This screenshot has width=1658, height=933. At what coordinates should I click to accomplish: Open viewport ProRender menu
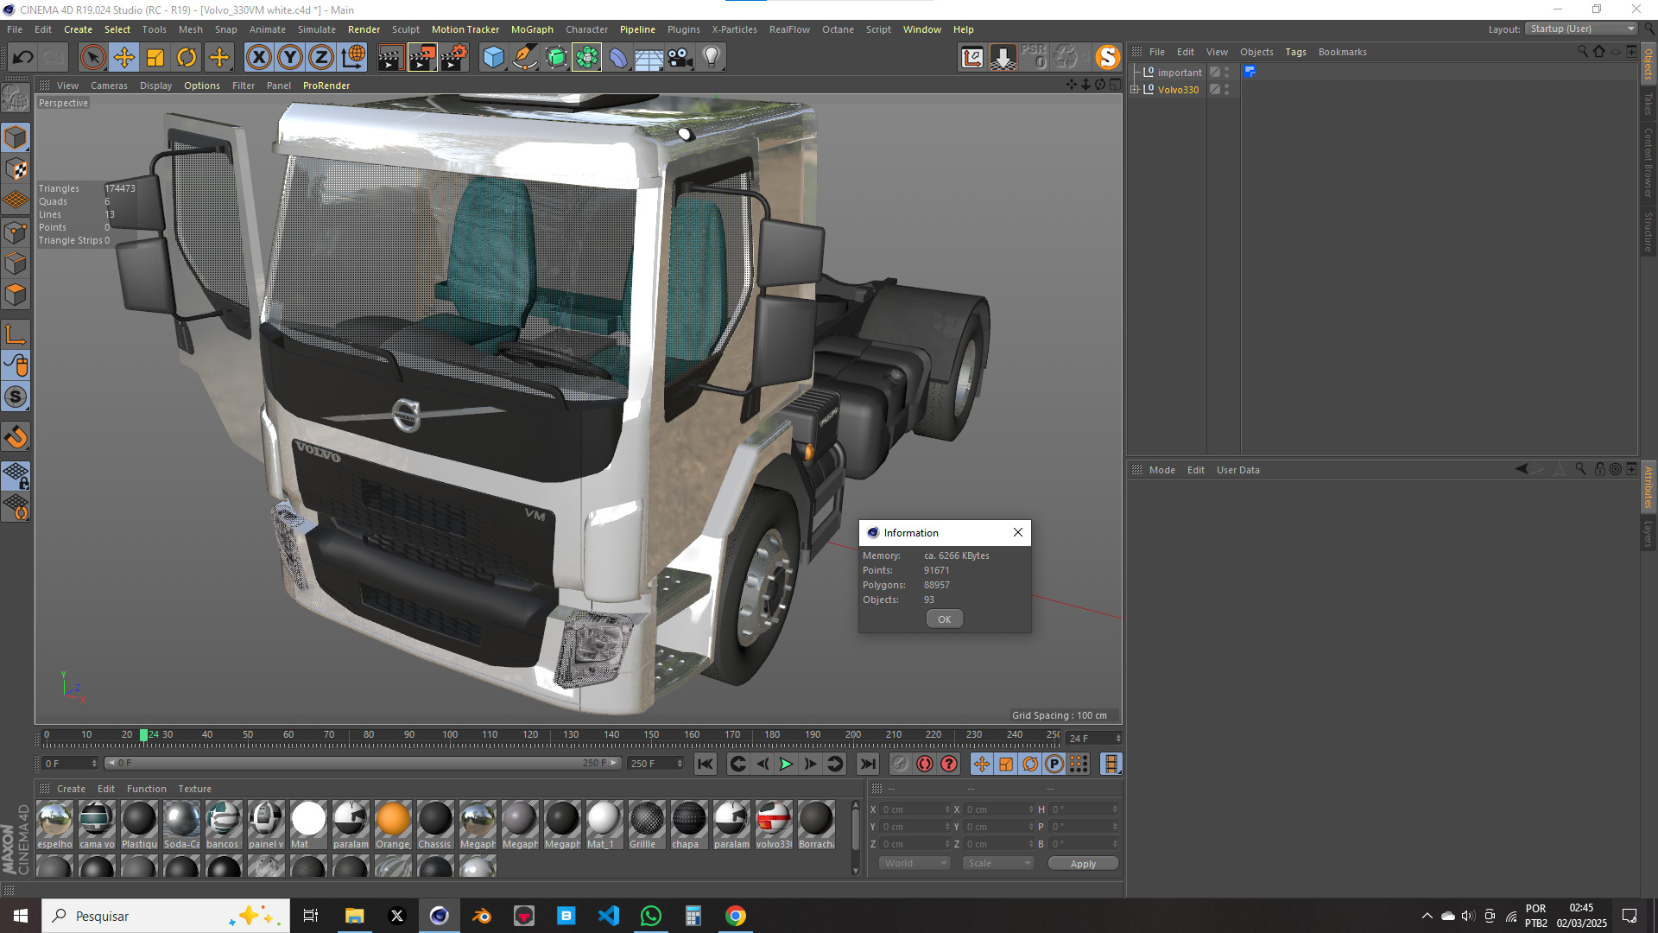[326, 86]
